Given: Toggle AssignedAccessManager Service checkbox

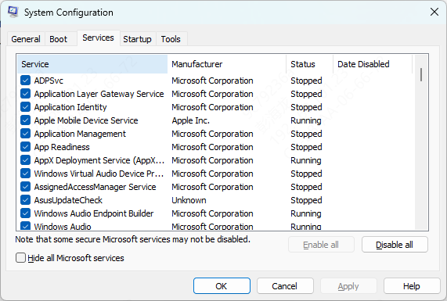Looking at the screenshot, I should (25, 187).
